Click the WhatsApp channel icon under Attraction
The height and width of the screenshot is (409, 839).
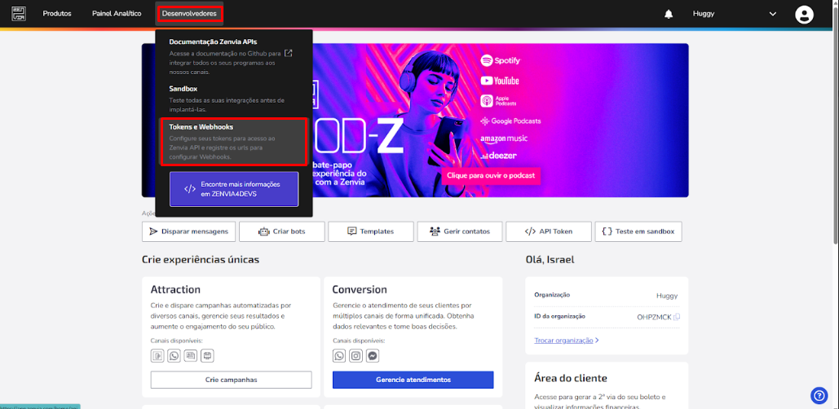pyautogui.click(x=174, y=355)
